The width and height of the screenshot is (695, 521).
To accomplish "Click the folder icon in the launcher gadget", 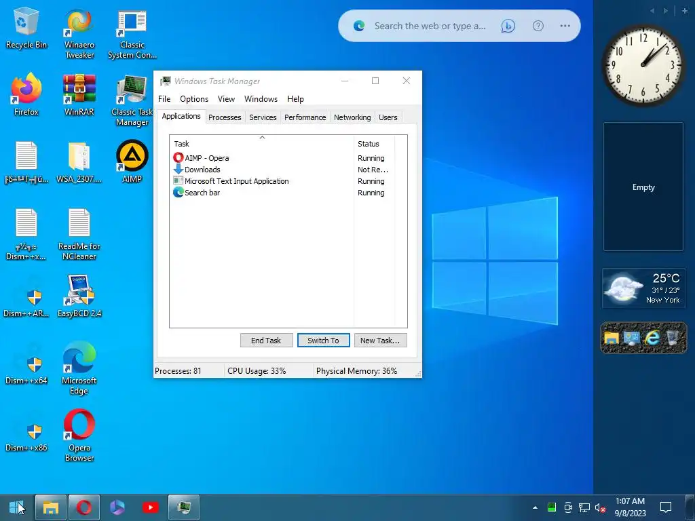I will [x=612, y=338].
